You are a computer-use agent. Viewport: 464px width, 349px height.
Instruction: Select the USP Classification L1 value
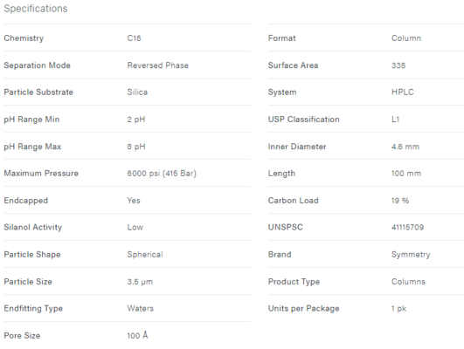point(395,120)
